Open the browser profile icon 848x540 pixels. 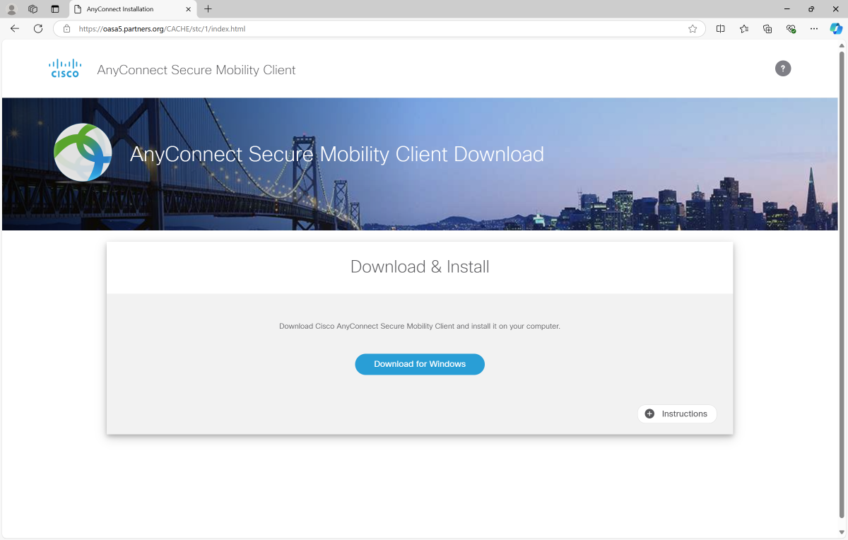(x=11, y=9)
